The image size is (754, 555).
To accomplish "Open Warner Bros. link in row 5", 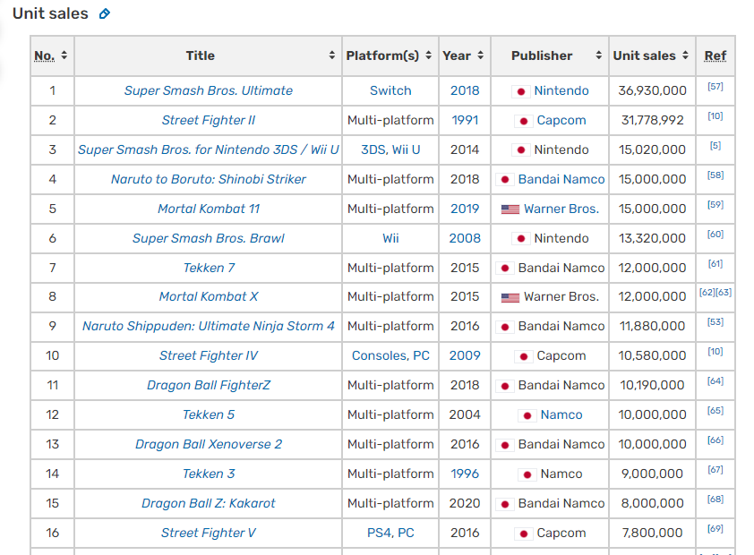I will [561, 209].
